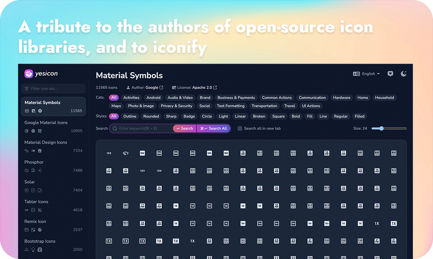Filter by Home category
Screen dimensions: 433x259
click(363, 97)
